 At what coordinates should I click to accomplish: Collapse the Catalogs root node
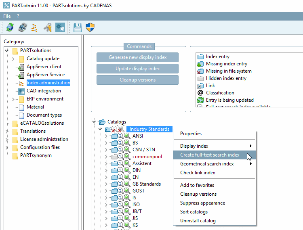(x=94, y=122)
